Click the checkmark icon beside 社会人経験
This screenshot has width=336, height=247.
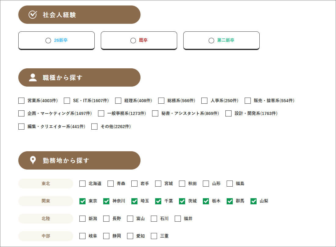(33, 15)
